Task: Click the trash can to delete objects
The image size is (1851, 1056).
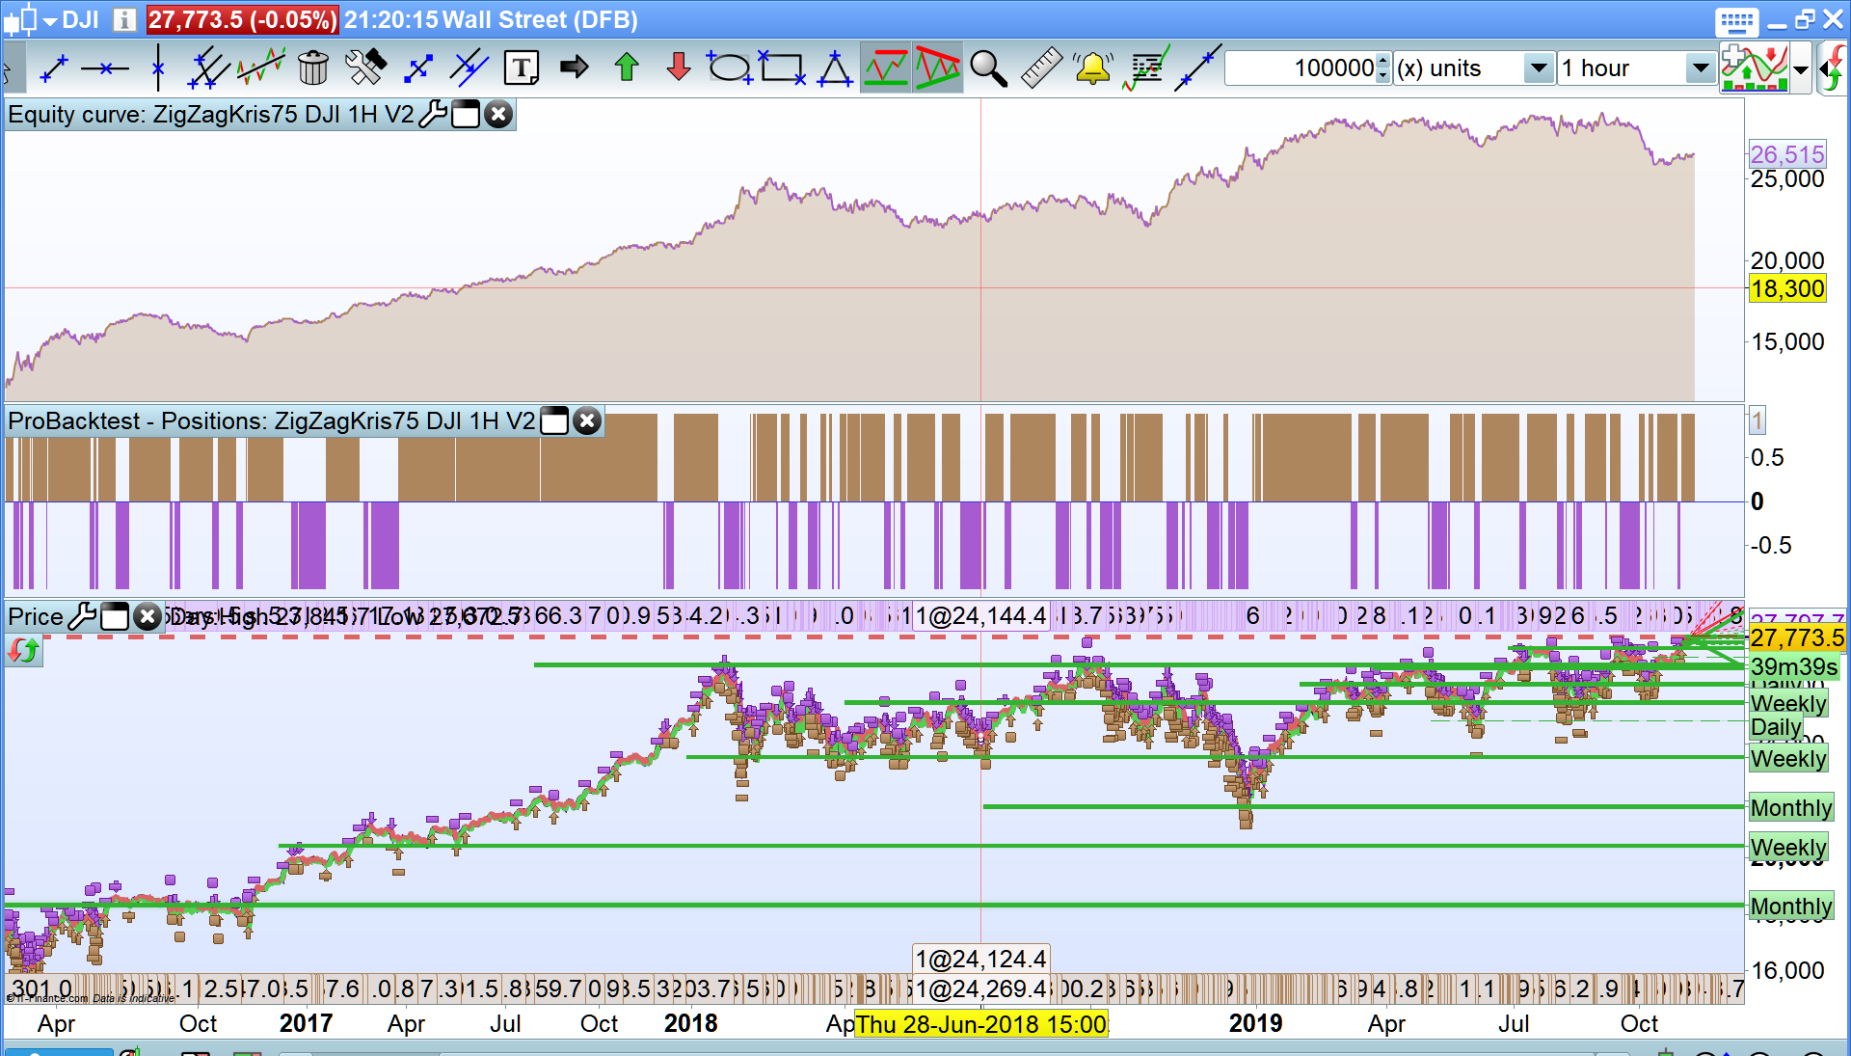Action: 313,68
